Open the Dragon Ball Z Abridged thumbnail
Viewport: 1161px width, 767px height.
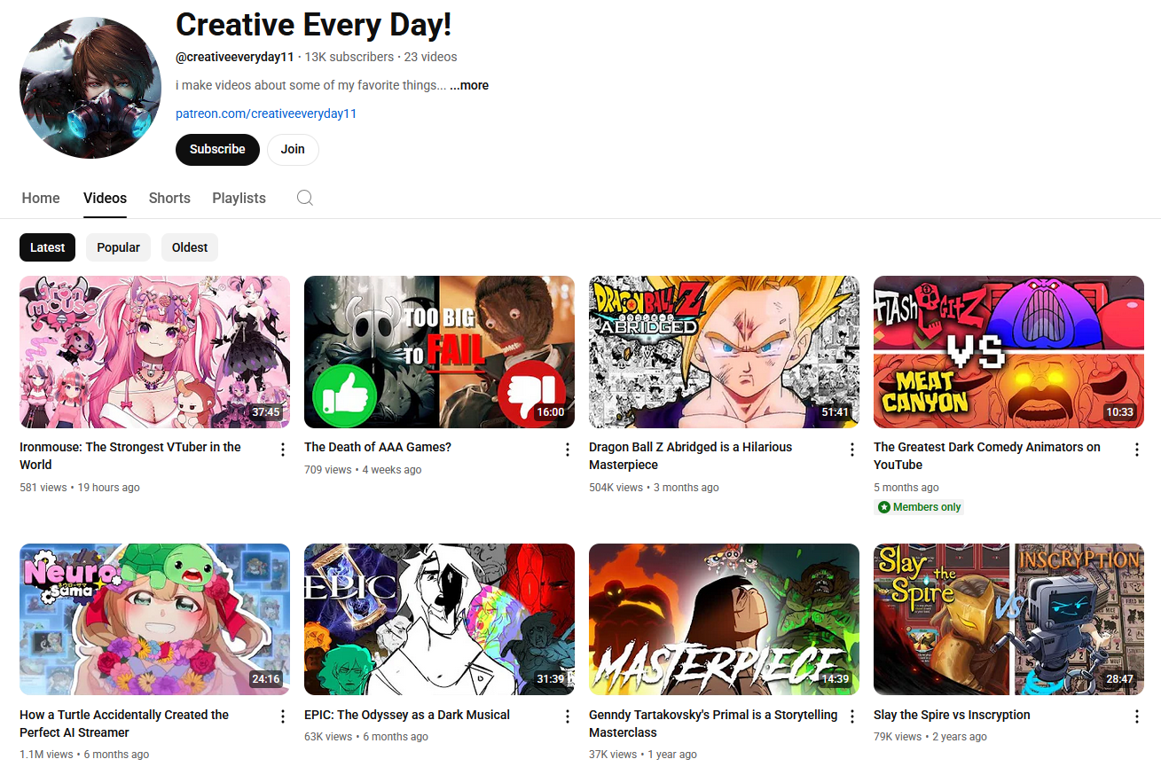point(724,352)
